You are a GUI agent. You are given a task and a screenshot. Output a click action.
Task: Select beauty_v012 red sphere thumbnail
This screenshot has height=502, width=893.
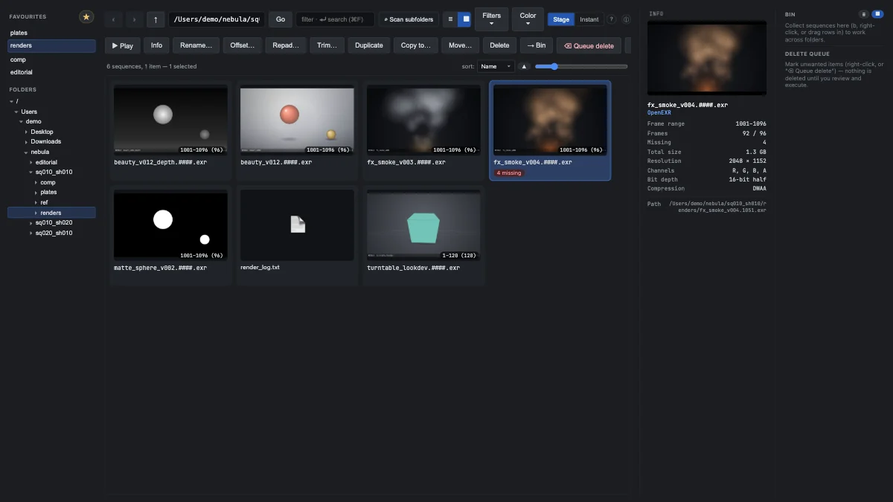point(297,121)
